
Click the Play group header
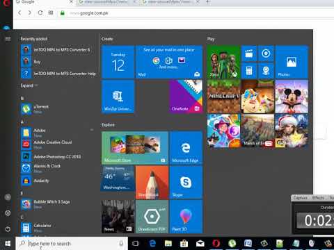(x=211, y=39)
